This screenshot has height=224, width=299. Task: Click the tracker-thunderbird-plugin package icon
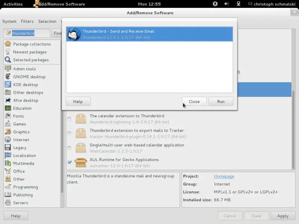click(x=81, y=133)
